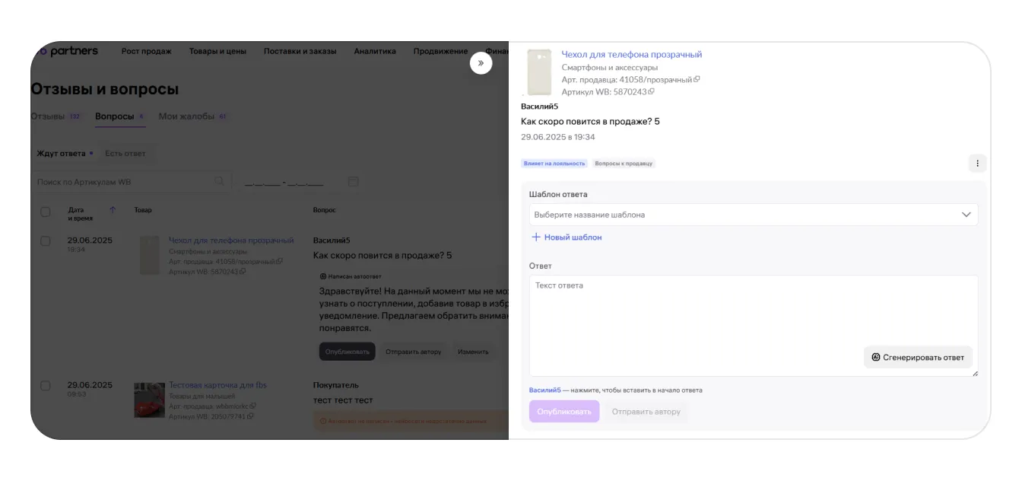1022x481 pixels.
Task: Collapse side panel with double-chevron button
Action: click(x=481, y=63)
